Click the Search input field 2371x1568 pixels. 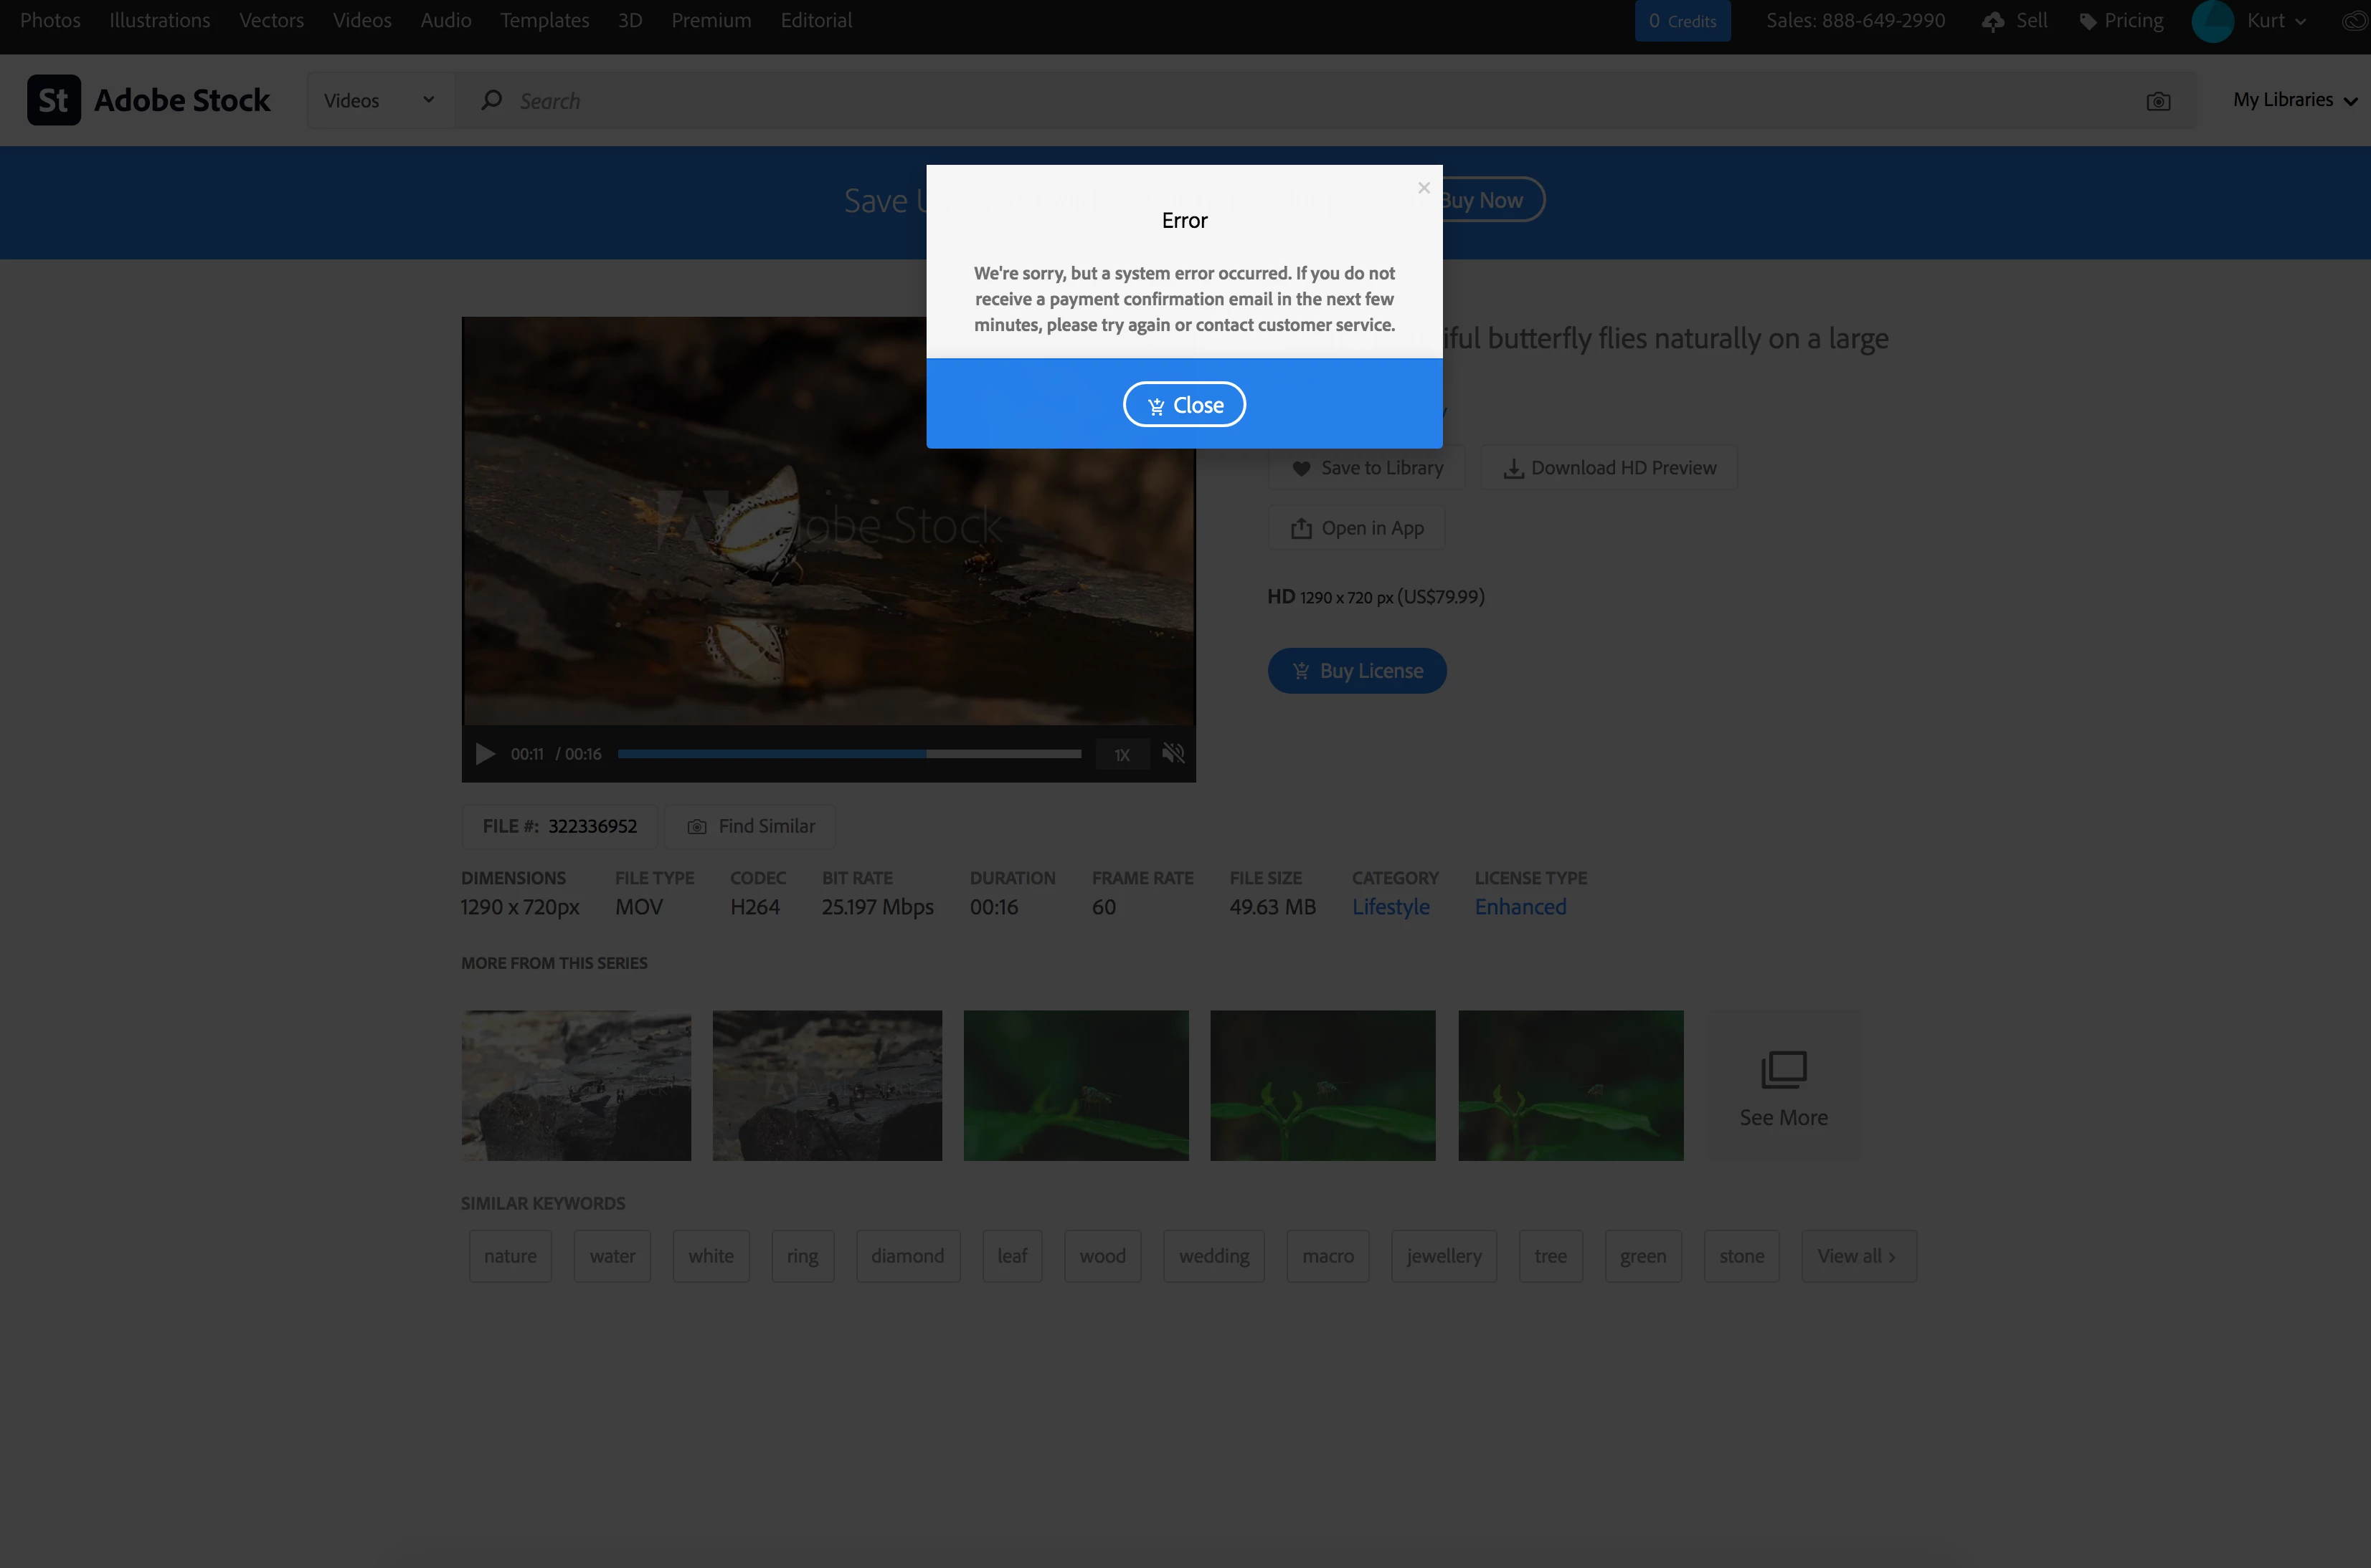click(x=1301, y=101)
